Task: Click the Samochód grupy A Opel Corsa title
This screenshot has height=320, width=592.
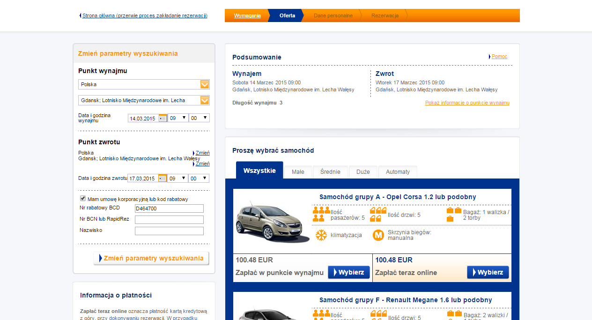Action: 398,197
